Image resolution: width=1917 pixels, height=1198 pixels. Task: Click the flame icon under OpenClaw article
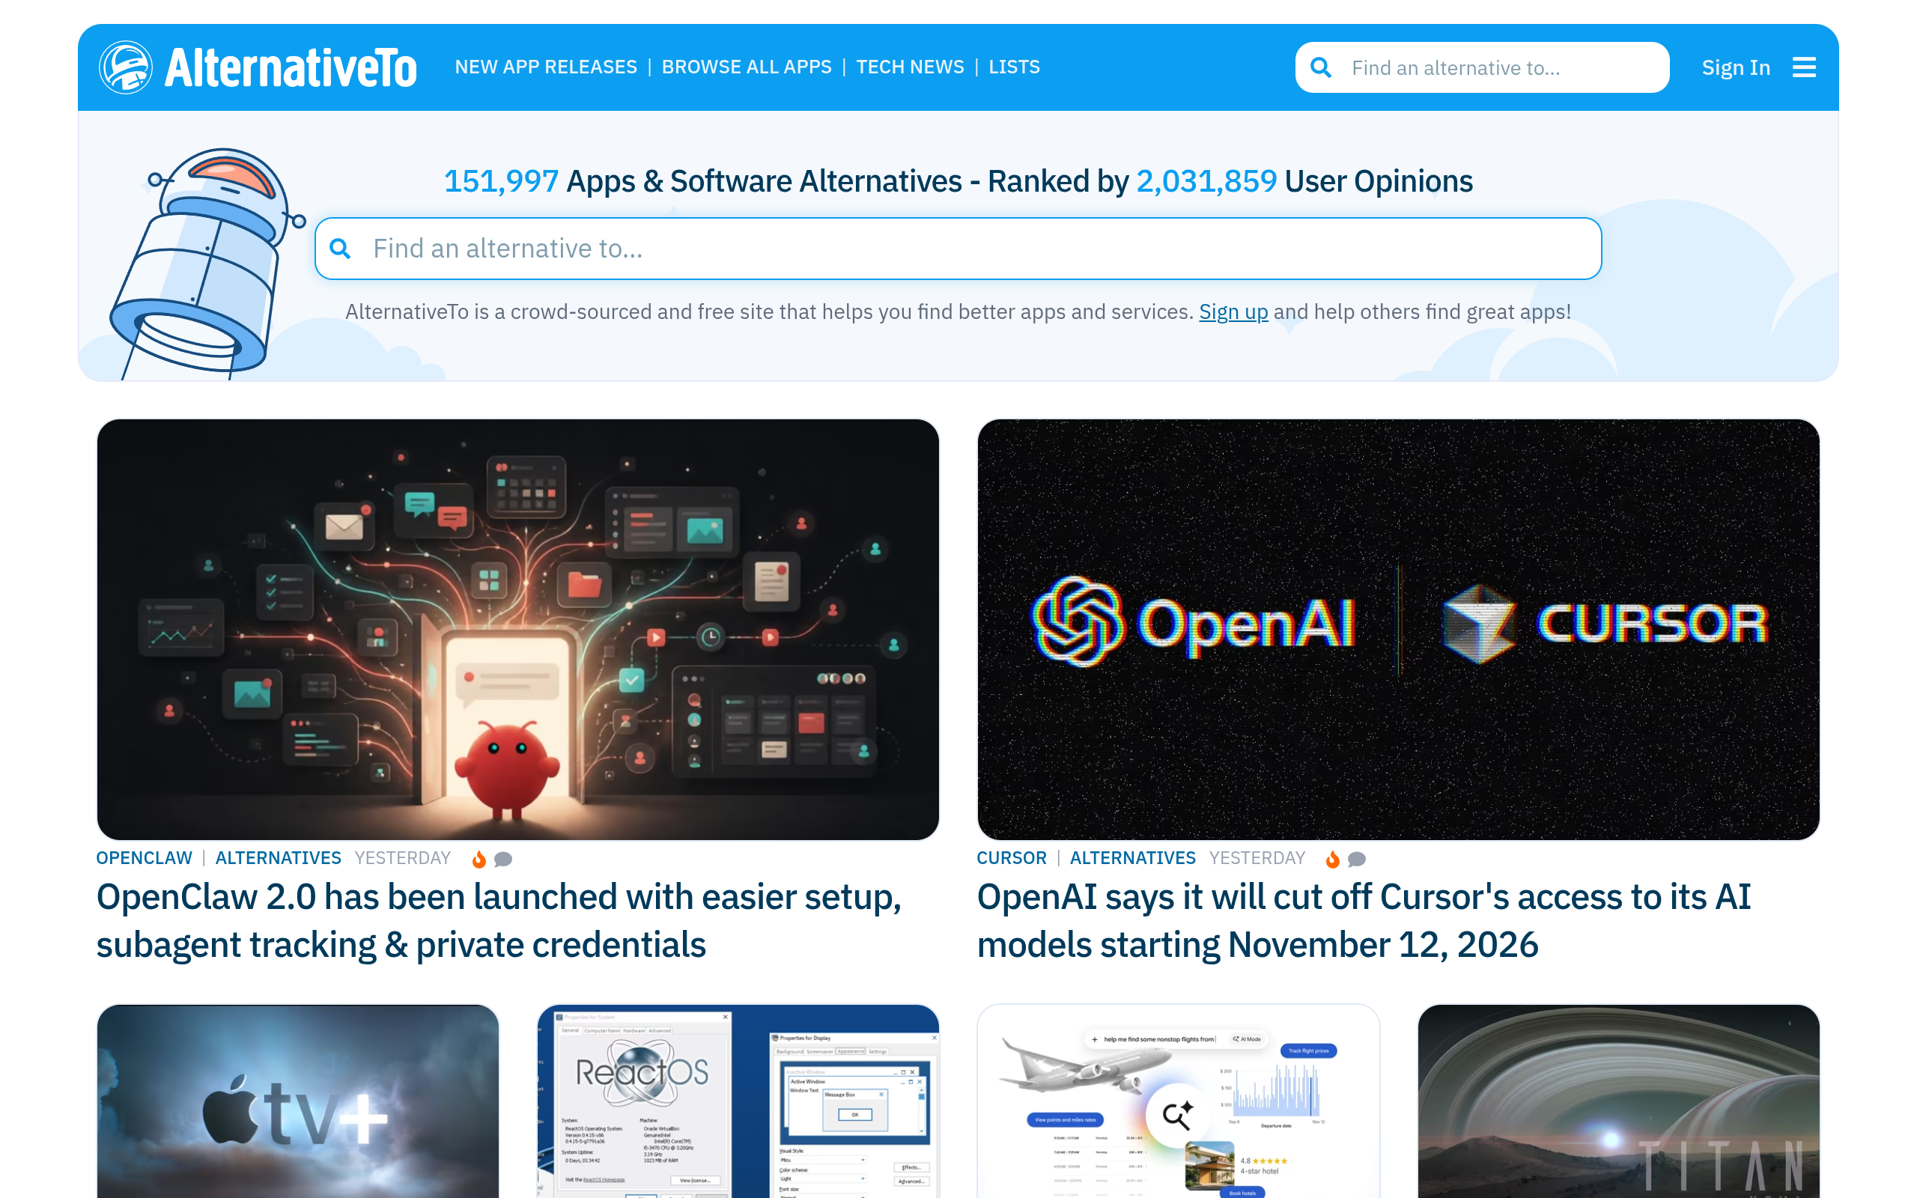coord(479,859)
